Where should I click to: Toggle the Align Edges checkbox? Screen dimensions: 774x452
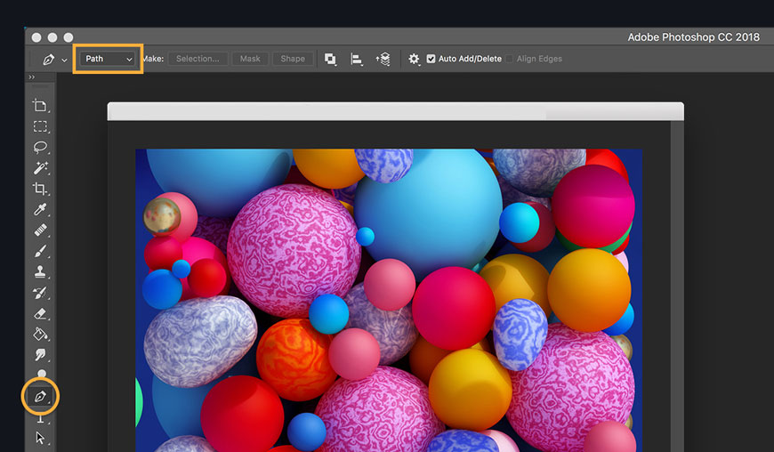click(510, 59)
